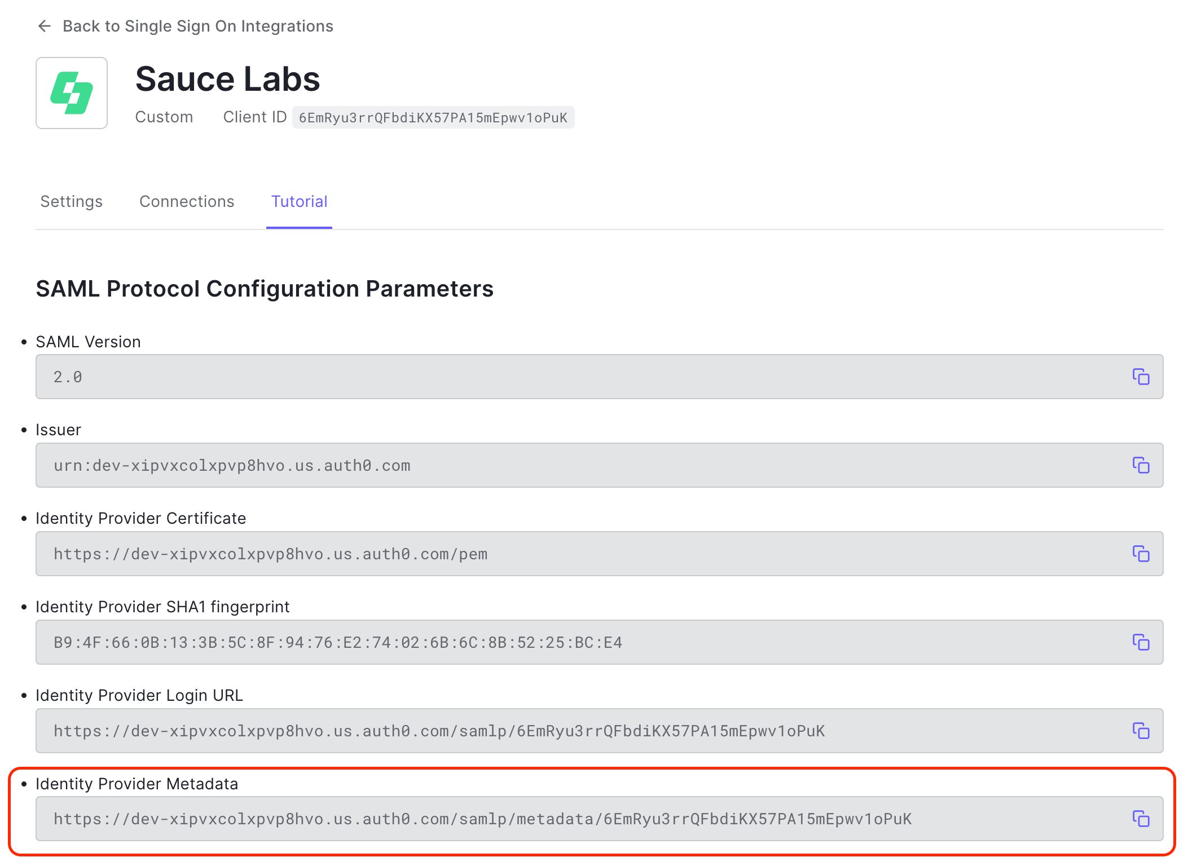Click the Identity Provider Metadata URL field

[x=564, y=819]
